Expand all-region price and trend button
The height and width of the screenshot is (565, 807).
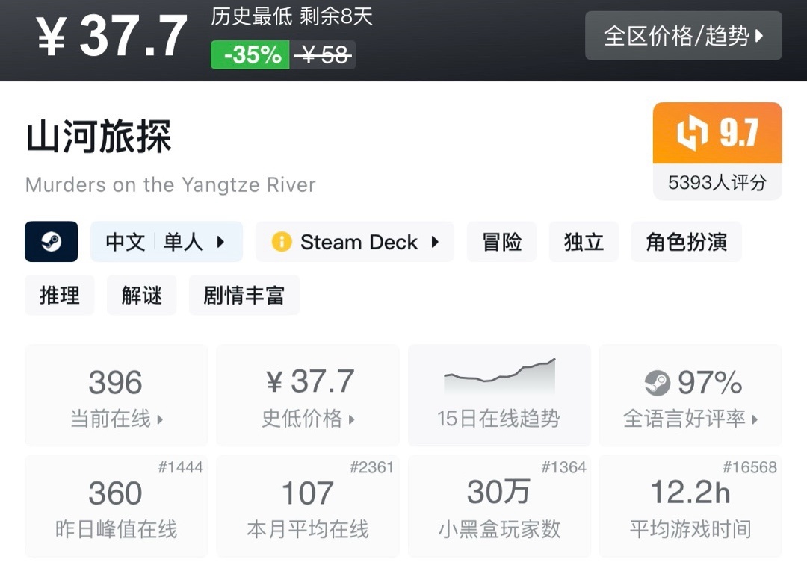pyautogui.click(x=684, y=36)
